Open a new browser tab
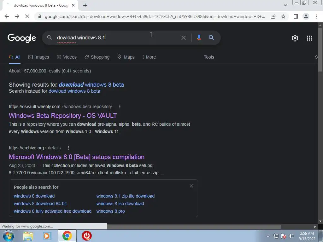The width and height of the screenshot is (323, 242). click(x=85, y=6)
